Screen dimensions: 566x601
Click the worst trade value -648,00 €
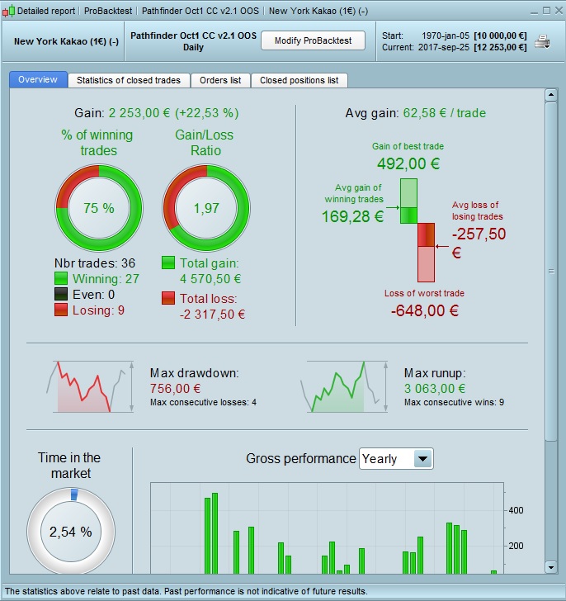point(425,310)
